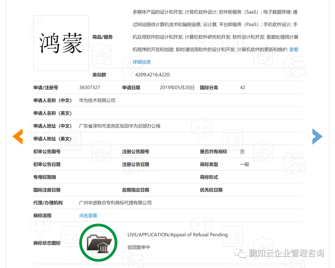
Task: Open the 鸿蒙 trademark image
Action: [x=61, y=43]
